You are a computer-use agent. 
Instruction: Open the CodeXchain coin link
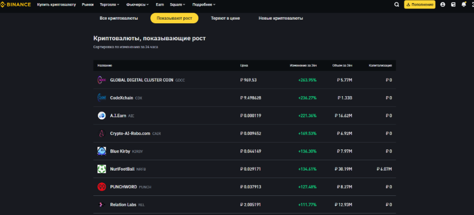(122, 98)
